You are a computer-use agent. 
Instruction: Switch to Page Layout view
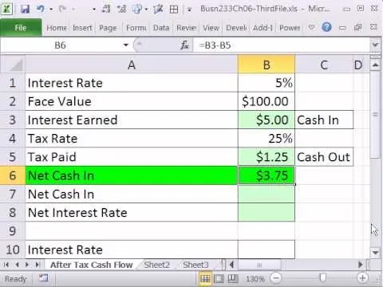coord(219,278)
